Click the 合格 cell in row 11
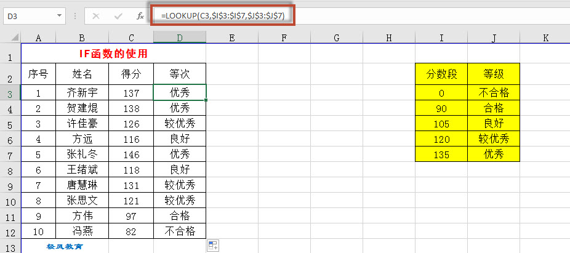Image resolution: width=570 pixels, height=253 pixels. 180,216
